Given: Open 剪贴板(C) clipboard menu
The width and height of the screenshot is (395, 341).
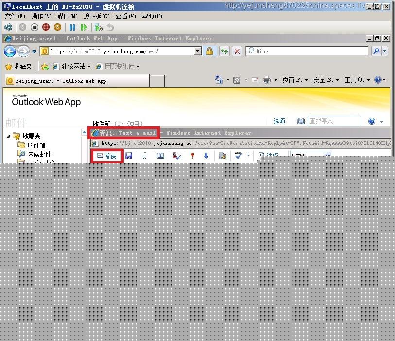Looking at the screenshot, I should [x=97, y=16].
